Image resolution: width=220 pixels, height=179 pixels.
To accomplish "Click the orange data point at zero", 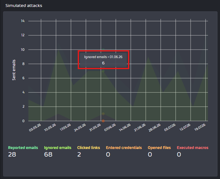I will (103, 121).
